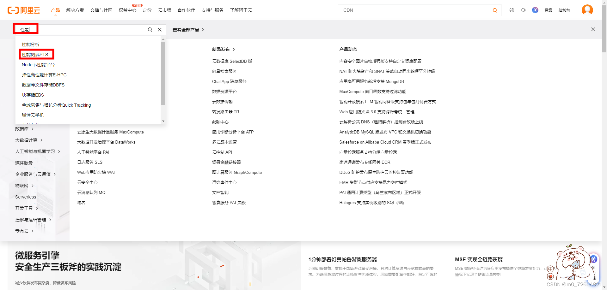Open MSE 实现全链路灰度 article

click(479, 259)
